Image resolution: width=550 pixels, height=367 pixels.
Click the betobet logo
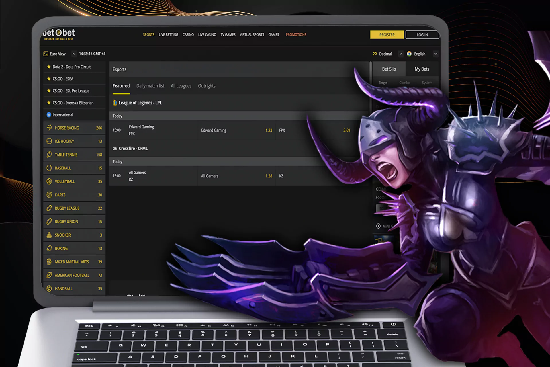58,34
